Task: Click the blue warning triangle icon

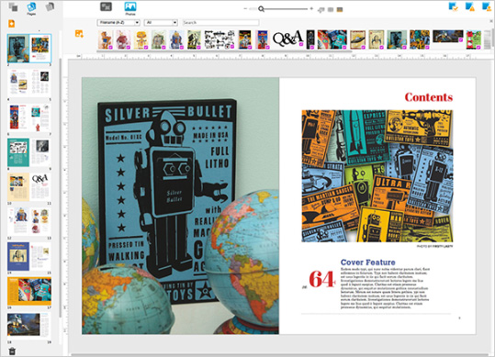Action: pos(470,6)
